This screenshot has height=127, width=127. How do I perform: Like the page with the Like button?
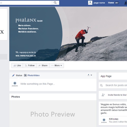click(x=17, y=66)
